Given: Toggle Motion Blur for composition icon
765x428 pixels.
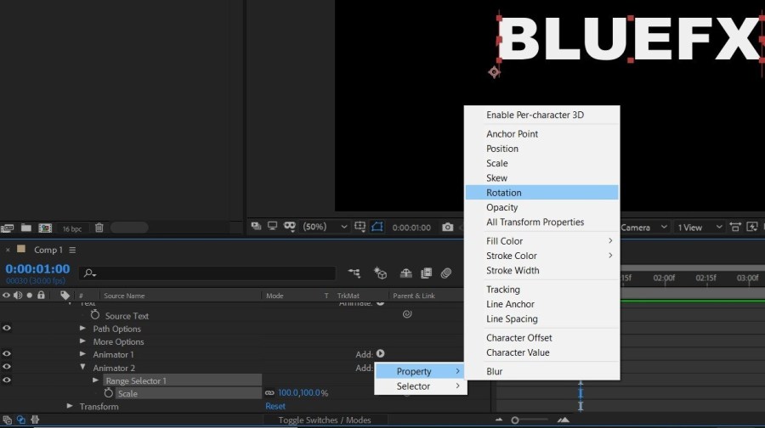Looking at the screenshot, I should pos(446,273).
